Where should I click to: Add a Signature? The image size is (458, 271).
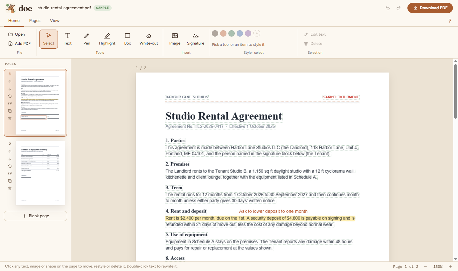(x=196, y=39)
